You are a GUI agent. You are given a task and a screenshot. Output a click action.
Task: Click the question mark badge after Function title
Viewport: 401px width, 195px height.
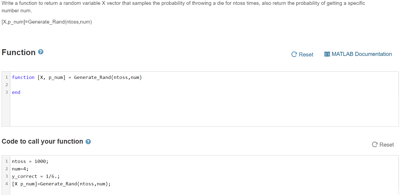(40, 52)
